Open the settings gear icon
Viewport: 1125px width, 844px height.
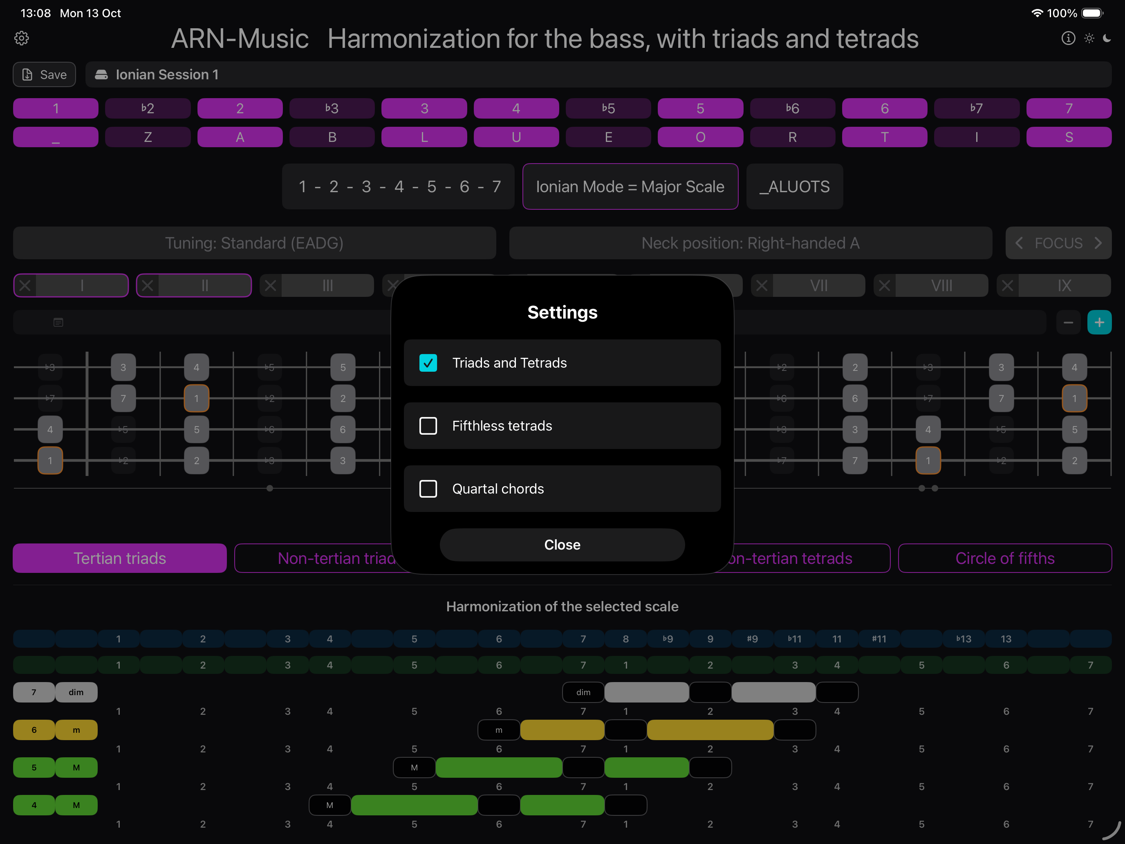click(21, 38)
